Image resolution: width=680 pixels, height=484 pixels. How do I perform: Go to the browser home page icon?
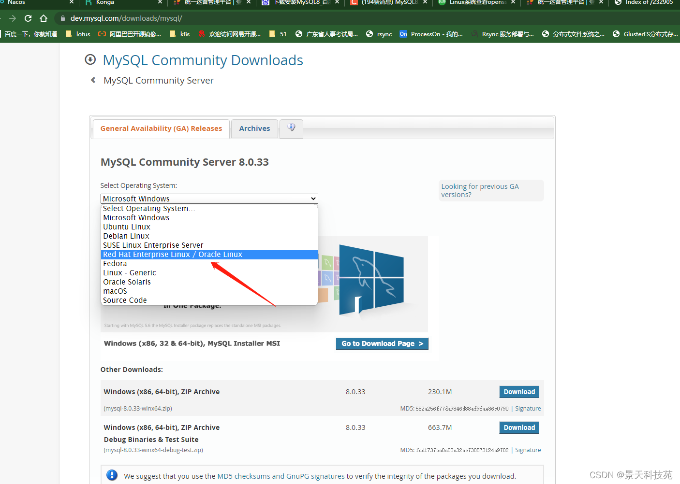pyautogui.click(x=44, y=18)
